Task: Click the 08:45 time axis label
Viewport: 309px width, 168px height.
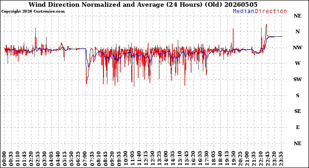Action: pyautogui.click(x=105, y=159)
